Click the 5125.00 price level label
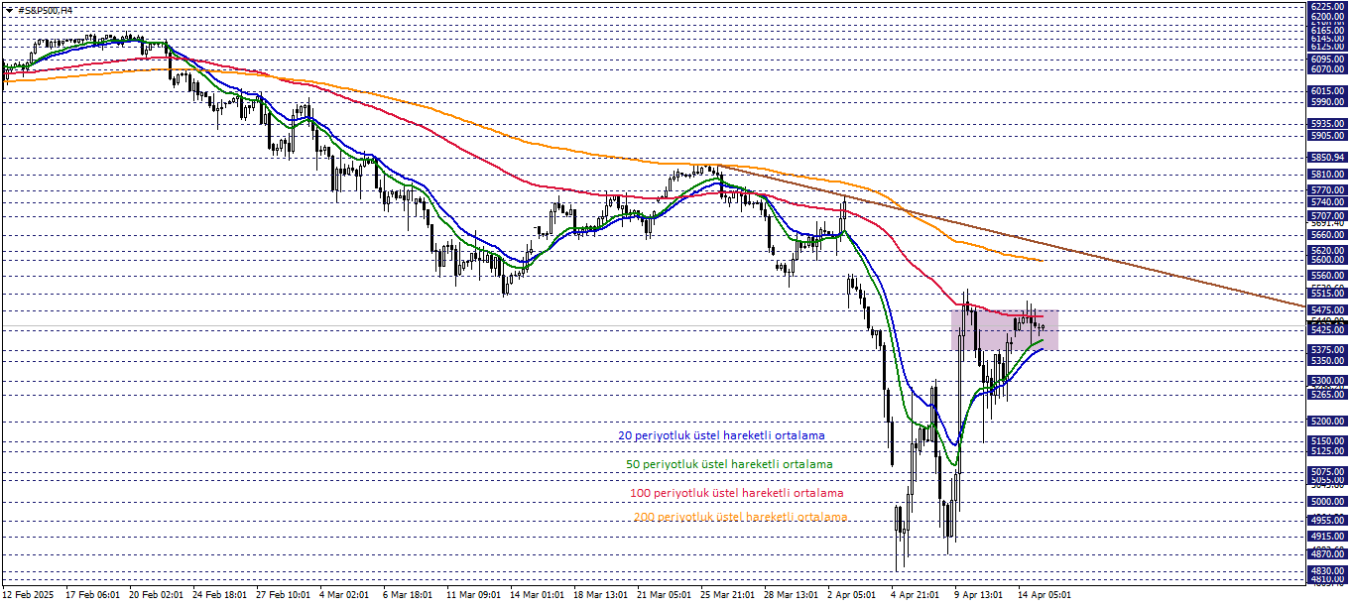The height and width of the screenshot is (606, 1351). coord(1327,451)
